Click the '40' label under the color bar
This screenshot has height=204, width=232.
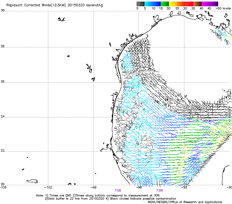coord(201,8)
